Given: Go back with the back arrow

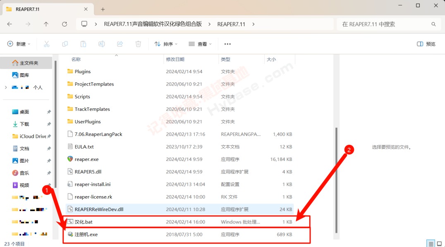Looking at the screenshot, I should click(10, 24).
